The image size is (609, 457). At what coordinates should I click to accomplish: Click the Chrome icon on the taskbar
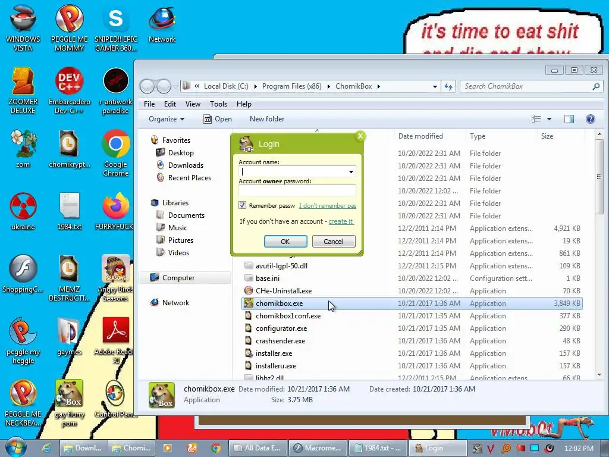click(x=216, y=448)
